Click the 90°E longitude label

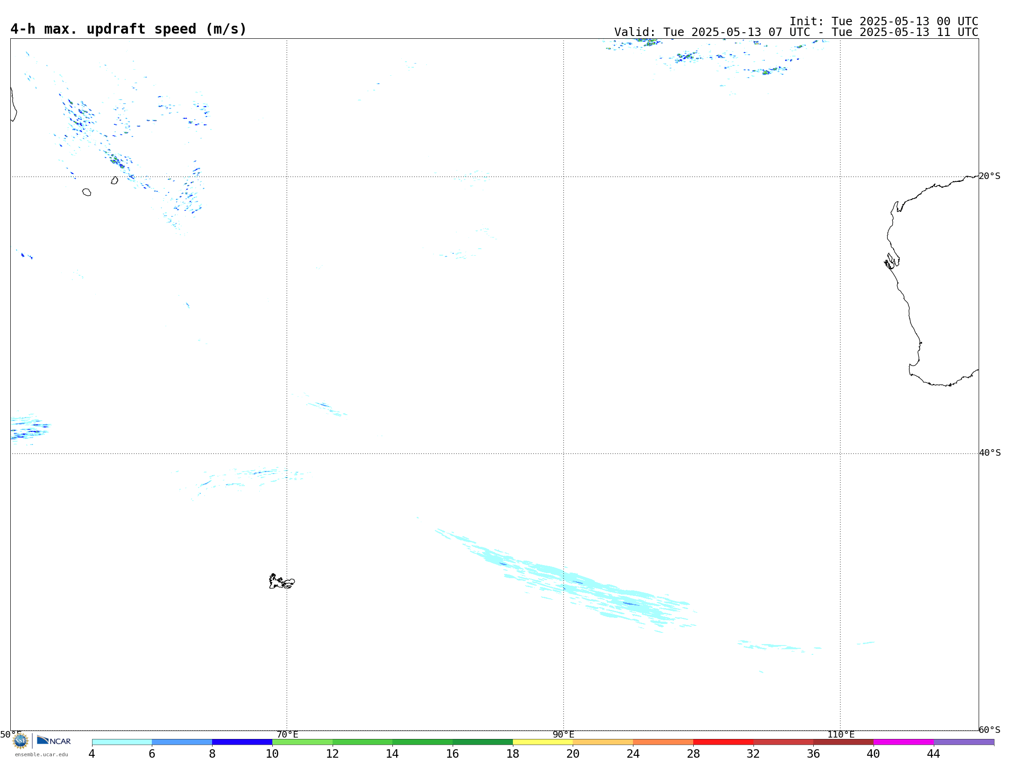click(563, 734)
